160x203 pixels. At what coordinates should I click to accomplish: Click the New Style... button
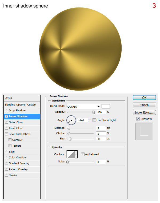[144, 112]
